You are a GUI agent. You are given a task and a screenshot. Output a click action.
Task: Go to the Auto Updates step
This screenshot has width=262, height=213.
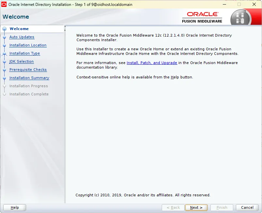[x=22, y=37]
